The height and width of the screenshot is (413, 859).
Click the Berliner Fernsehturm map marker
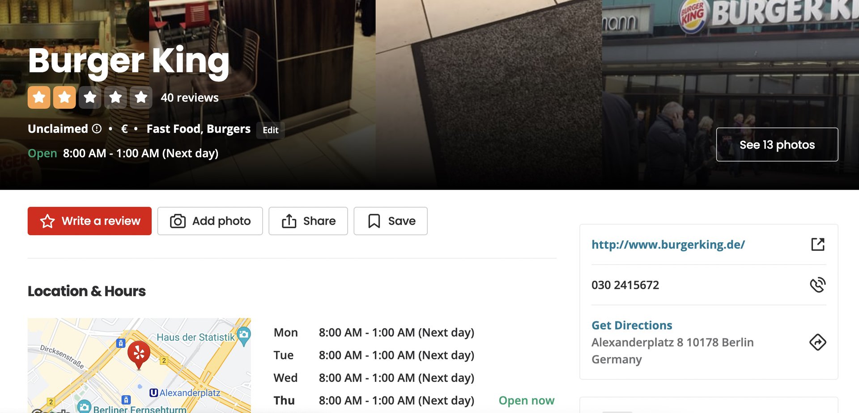84,406
